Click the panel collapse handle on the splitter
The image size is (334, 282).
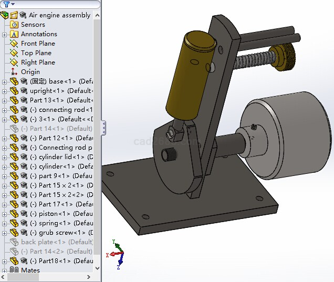pos(103,127)
